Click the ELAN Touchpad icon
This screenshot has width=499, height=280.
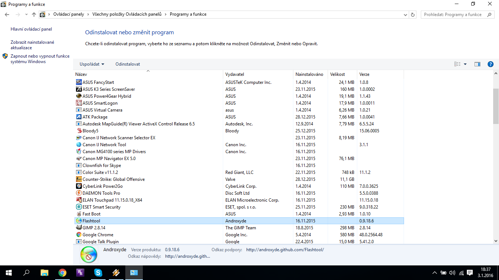click(79, 200)
